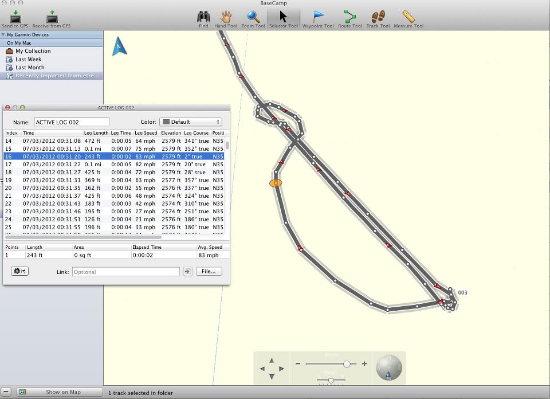Click the Link input field

(125, 272)
